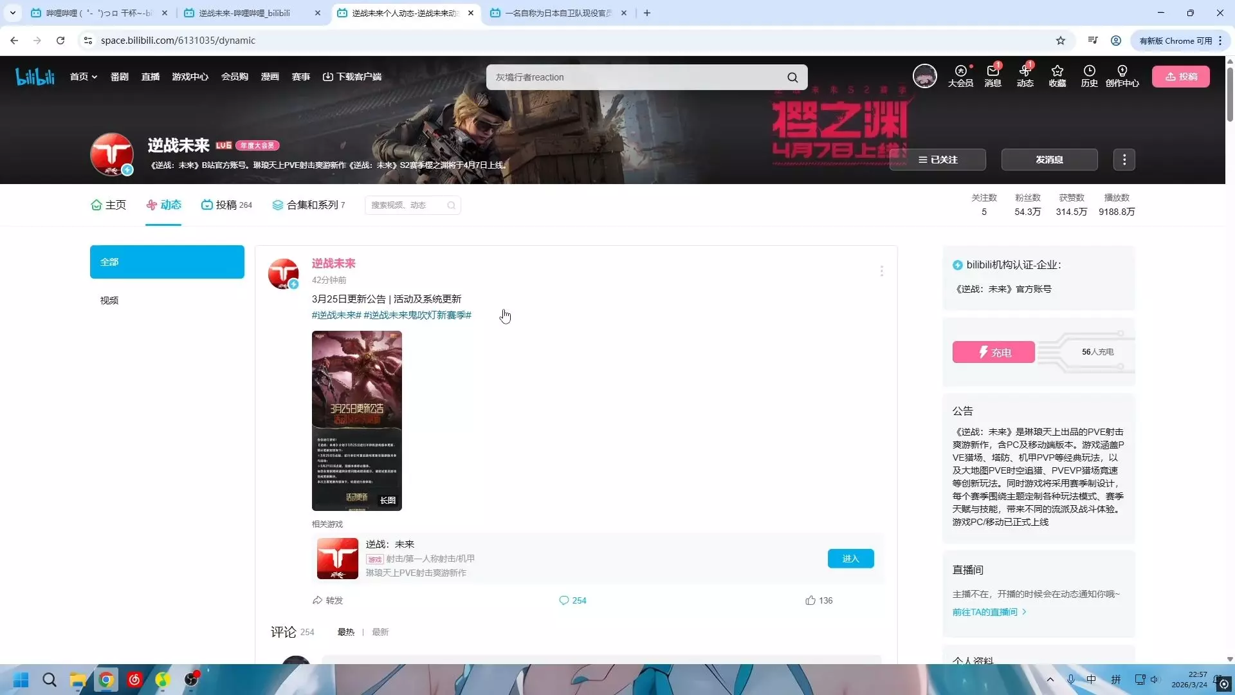Click the bilibili logo in the header

click(x=35, y=77)
